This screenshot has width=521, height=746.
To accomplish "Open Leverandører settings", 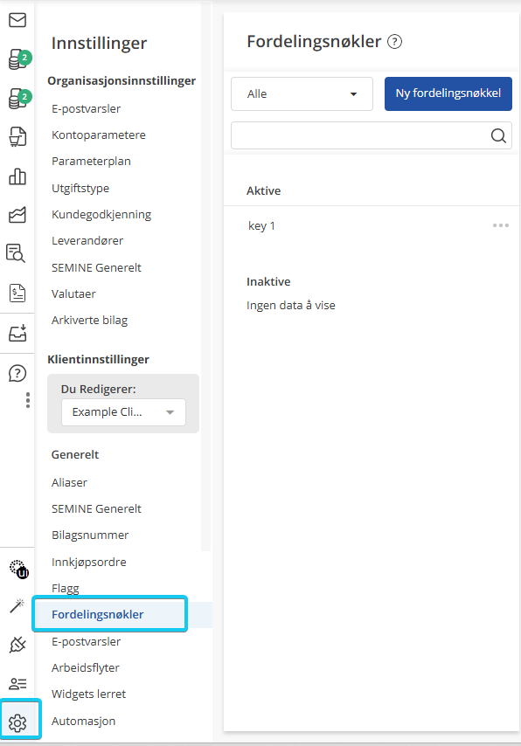I will coord(87,241).
